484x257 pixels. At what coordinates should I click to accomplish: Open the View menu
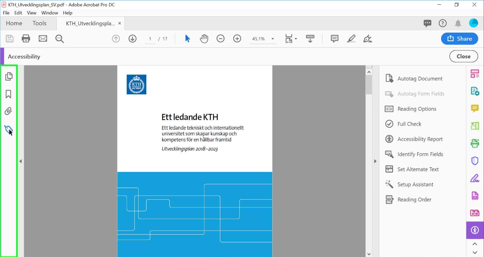click(x=32, y=13)
